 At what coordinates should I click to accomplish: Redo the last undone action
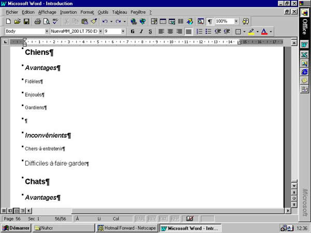pyautogui.click(x=118, y=21)
